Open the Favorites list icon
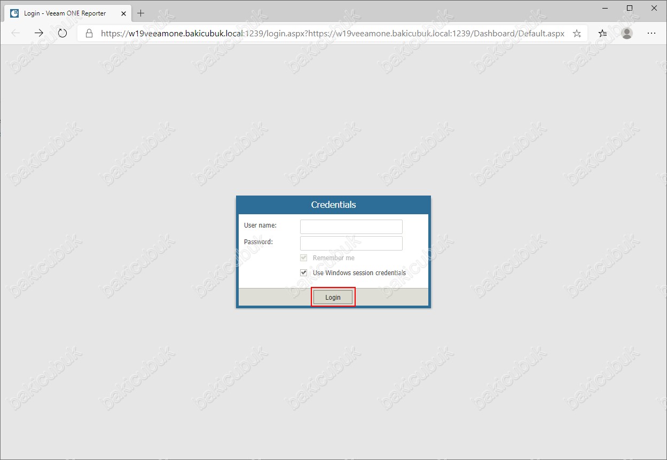 (602, 33)
